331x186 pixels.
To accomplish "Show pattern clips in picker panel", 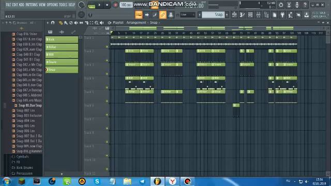I will coord(50,32).
